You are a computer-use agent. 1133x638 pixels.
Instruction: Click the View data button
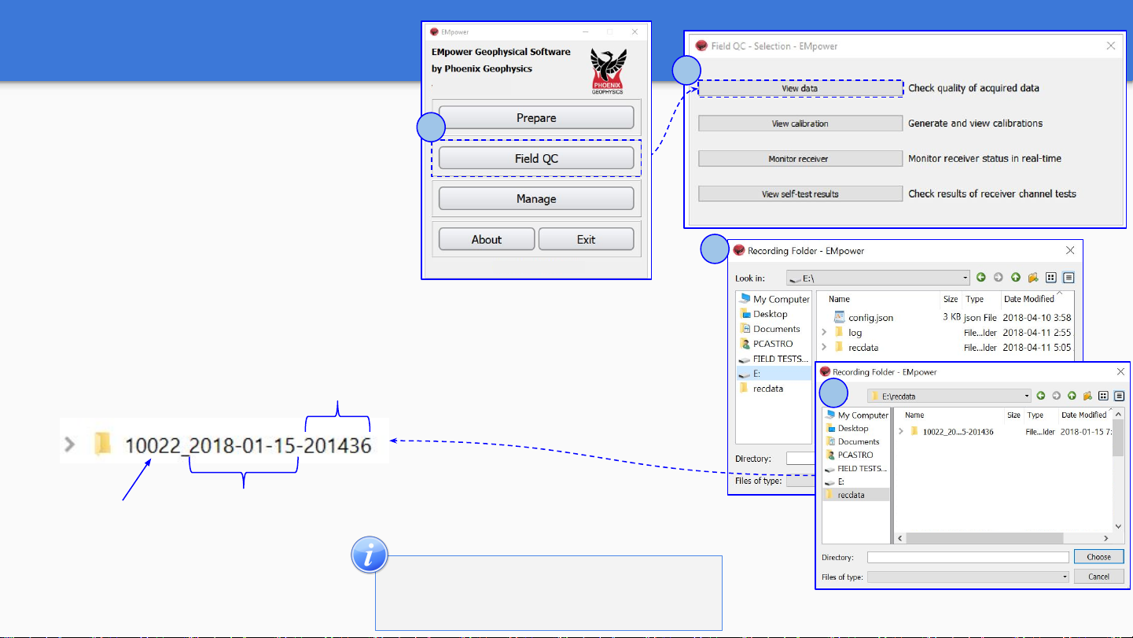click(800, 88)
